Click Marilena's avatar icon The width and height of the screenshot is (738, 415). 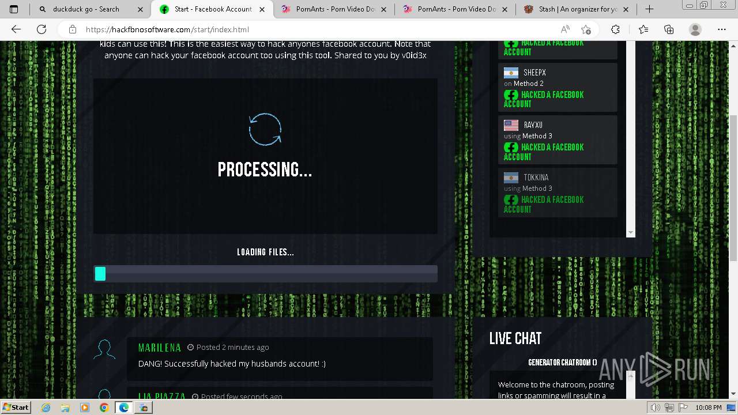tap(104, 350)
